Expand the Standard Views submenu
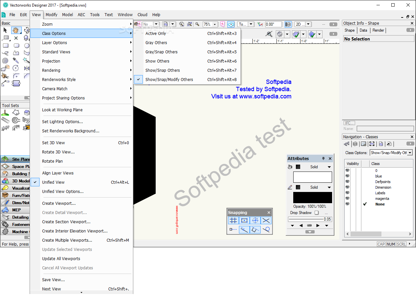This screenshot has width=416, height=296. (81, 52)
